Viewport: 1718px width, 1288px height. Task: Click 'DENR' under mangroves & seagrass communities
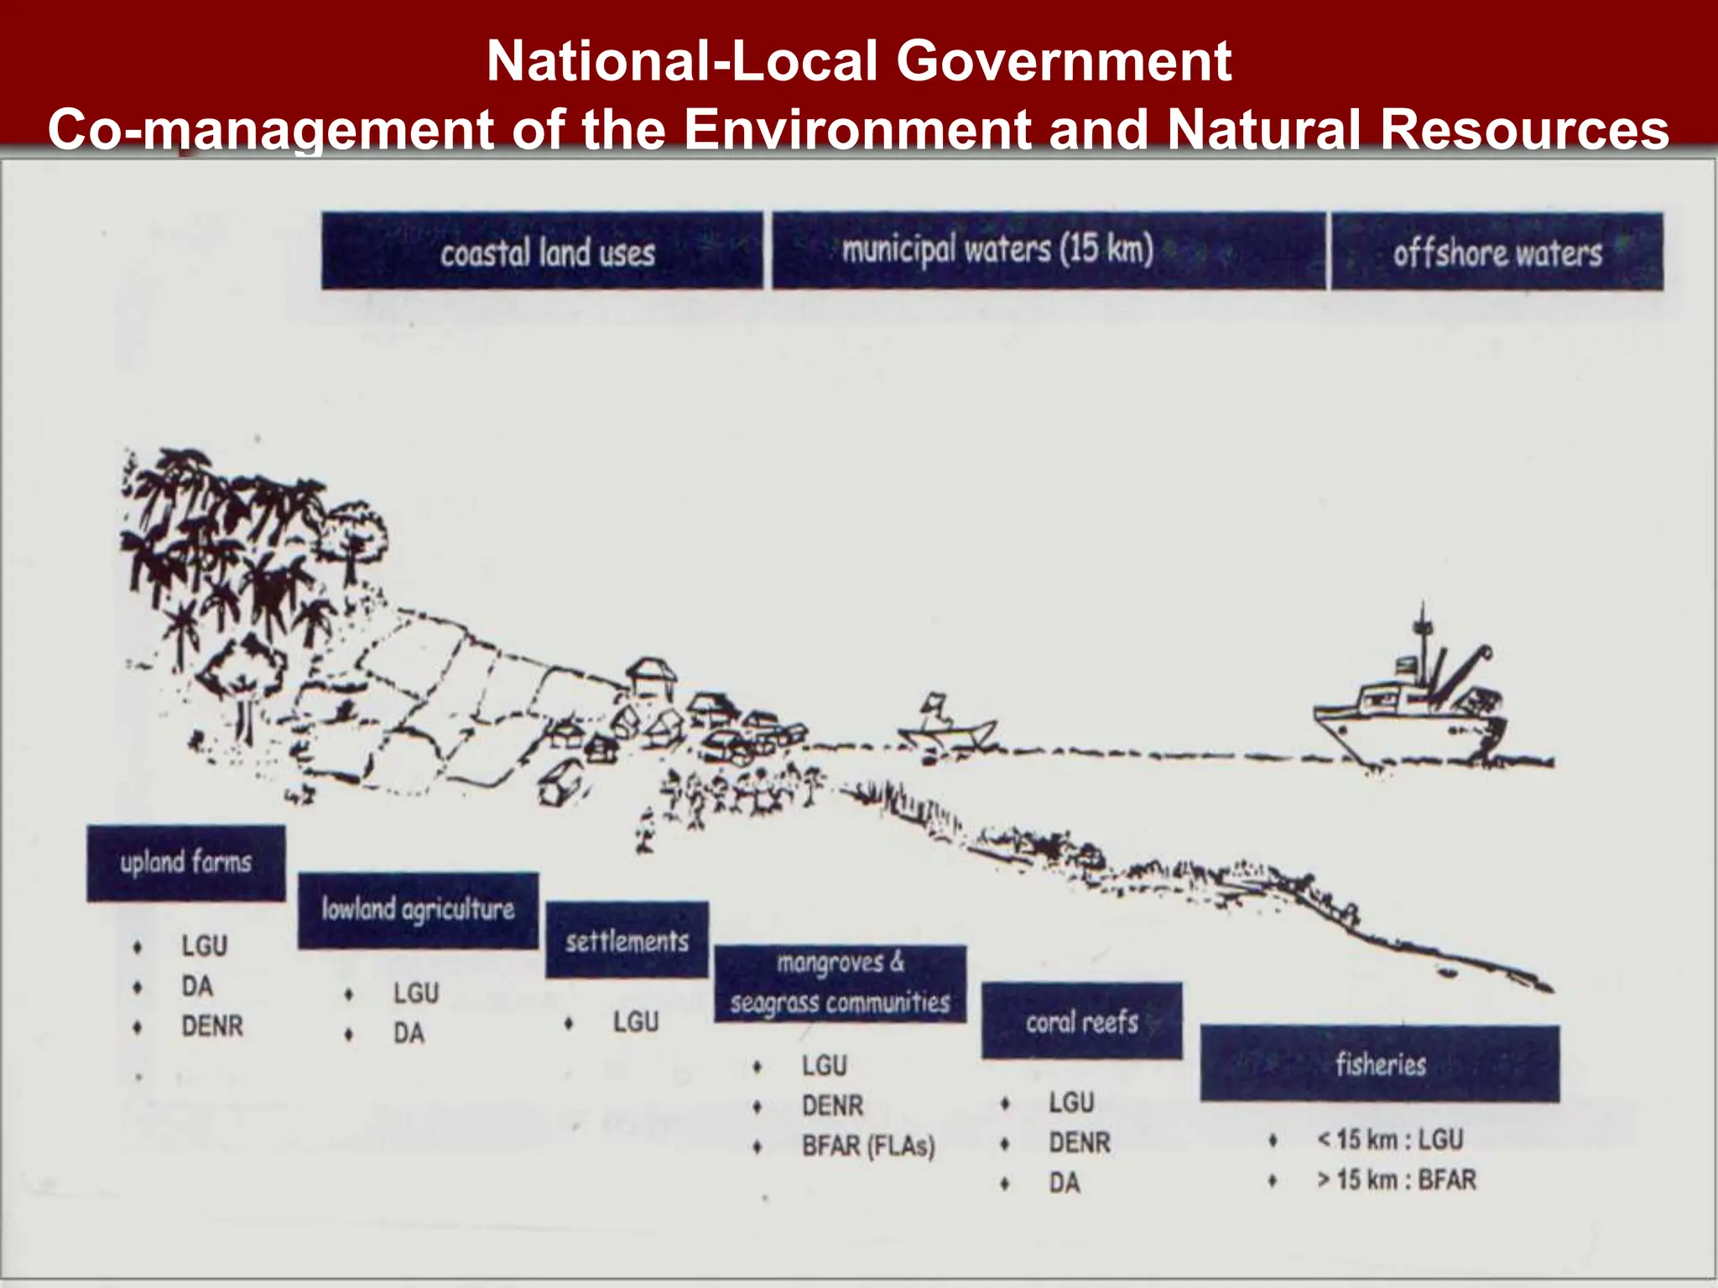[832, 1105]
